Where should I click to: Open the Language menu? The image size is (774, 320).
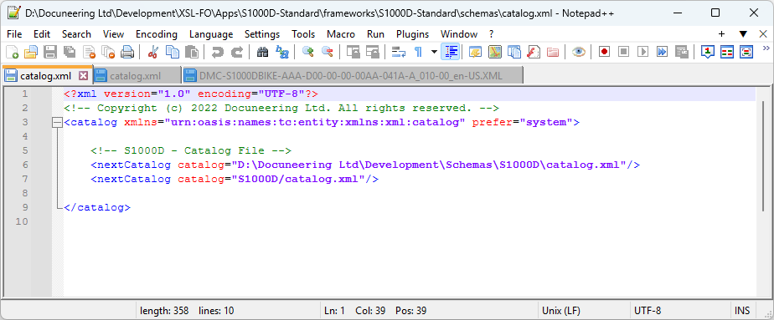pyautogui.click(x=211, y=34)
